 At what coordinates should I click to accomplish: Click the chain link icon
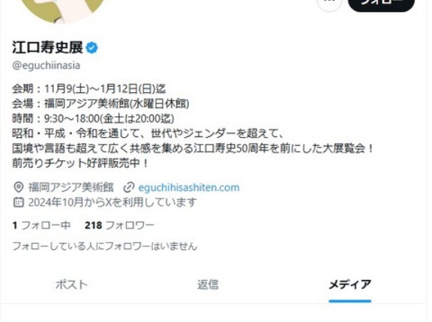128,187
